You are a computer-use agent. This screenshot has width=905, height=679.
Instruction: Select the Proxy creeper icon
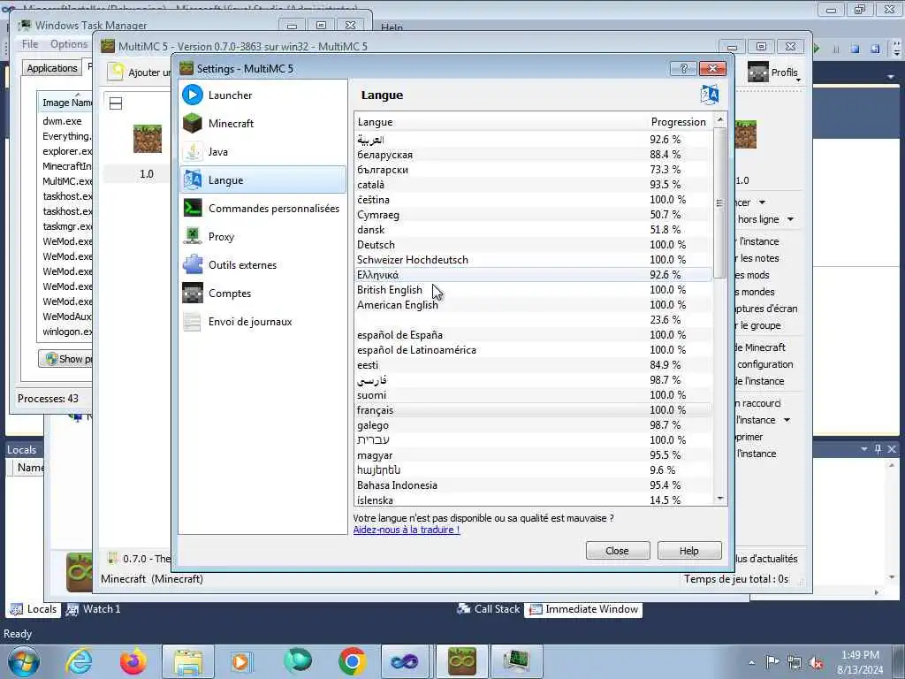(192, 236)
